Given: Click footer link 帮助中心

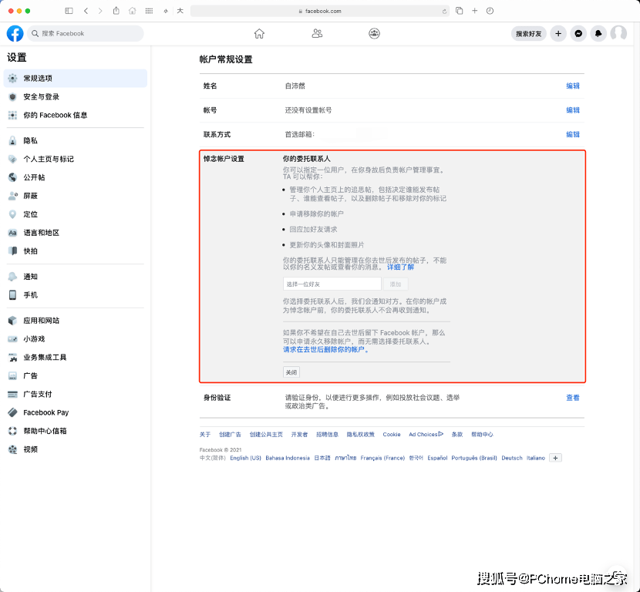Looking at the screenshot, I should (482, 435).
